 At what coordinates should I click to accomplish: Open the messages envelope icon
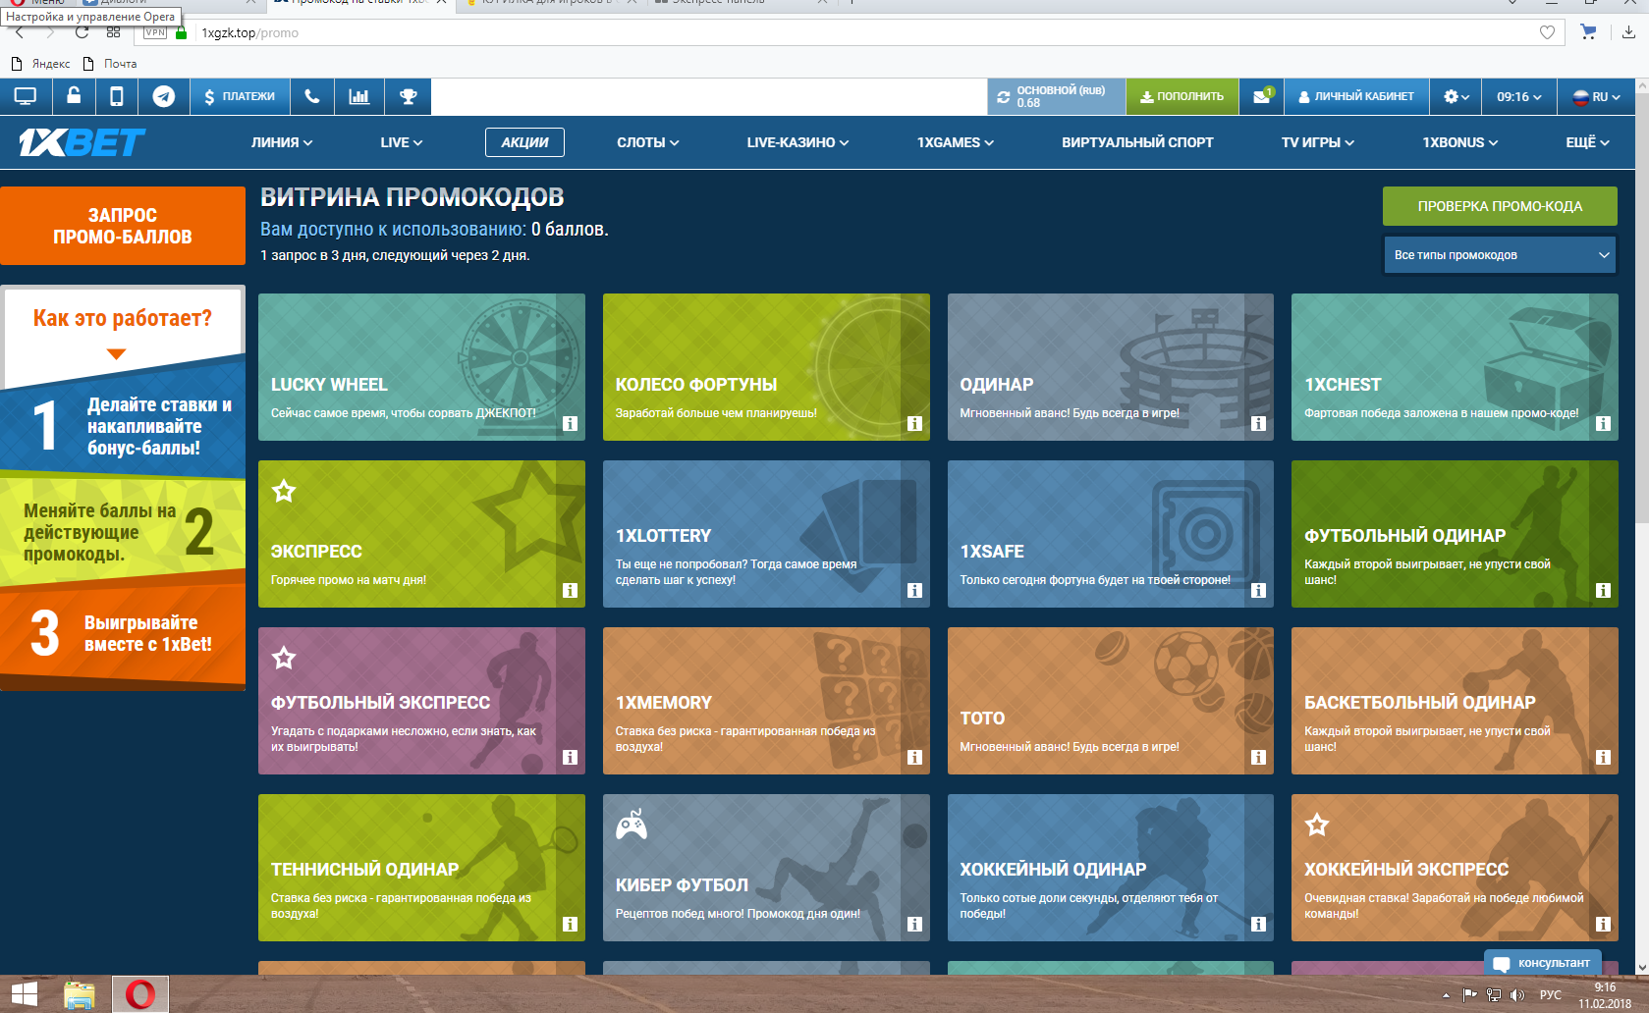click(1262, 96)
